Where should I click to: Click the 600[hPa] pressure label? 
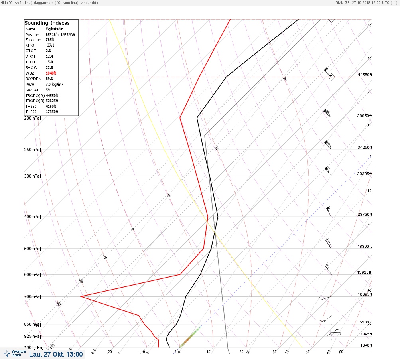click(x=32, y=274)
